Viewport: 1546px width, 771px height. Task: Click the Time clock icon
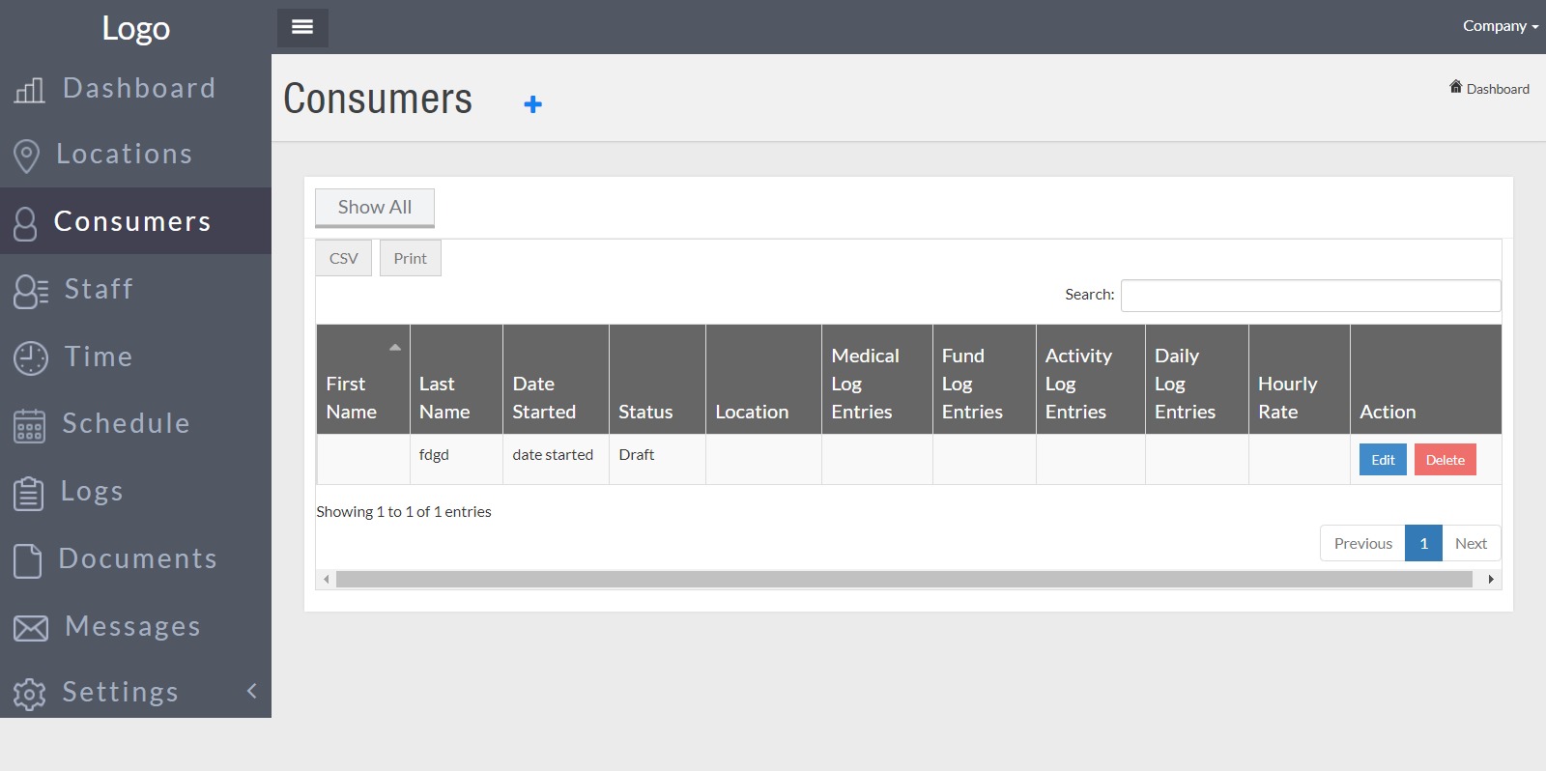tap(31, 357)
